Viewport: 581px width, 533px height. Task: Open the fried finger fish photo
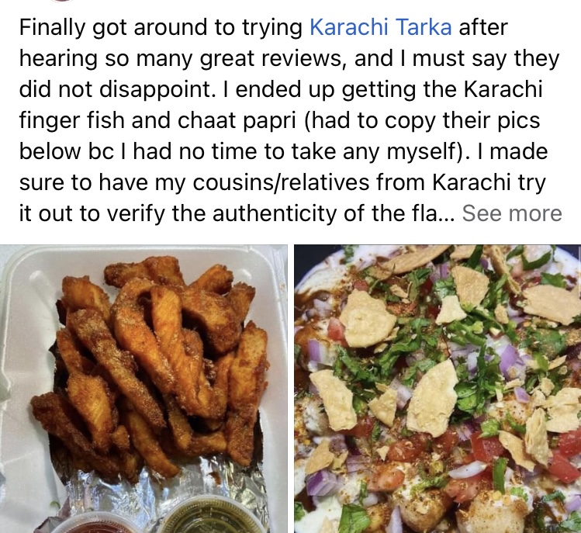tap(144, 389)
